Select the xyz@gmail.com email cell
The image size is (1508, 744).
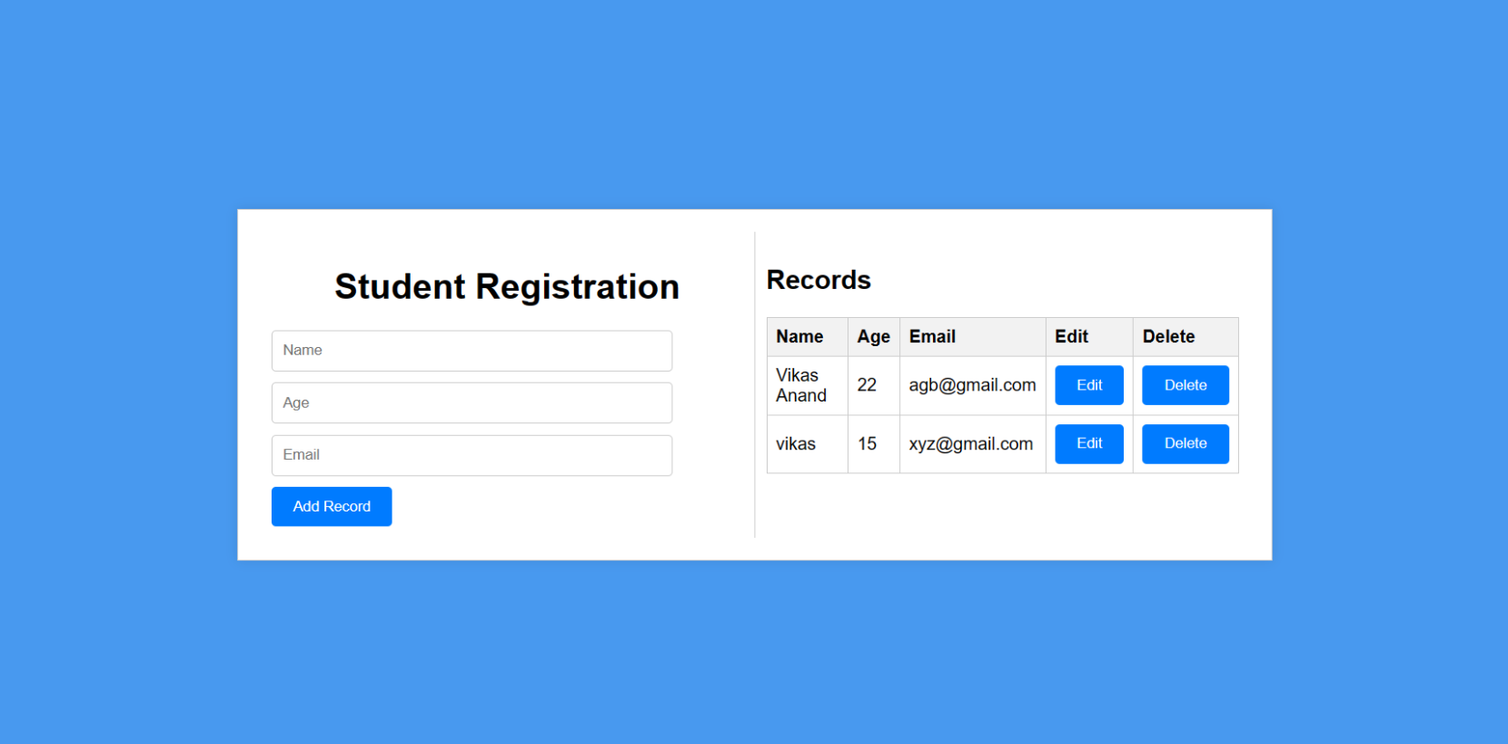(x=970, y=444)
